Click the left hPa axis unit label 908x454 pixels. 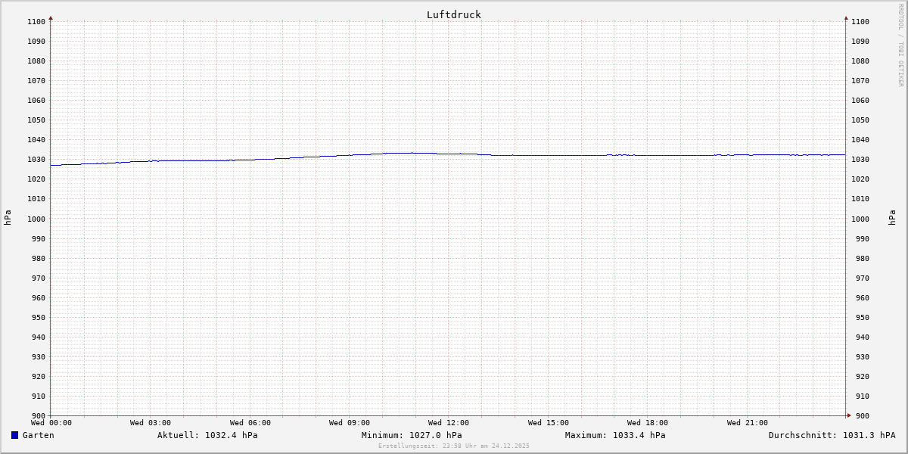[8, 218]
